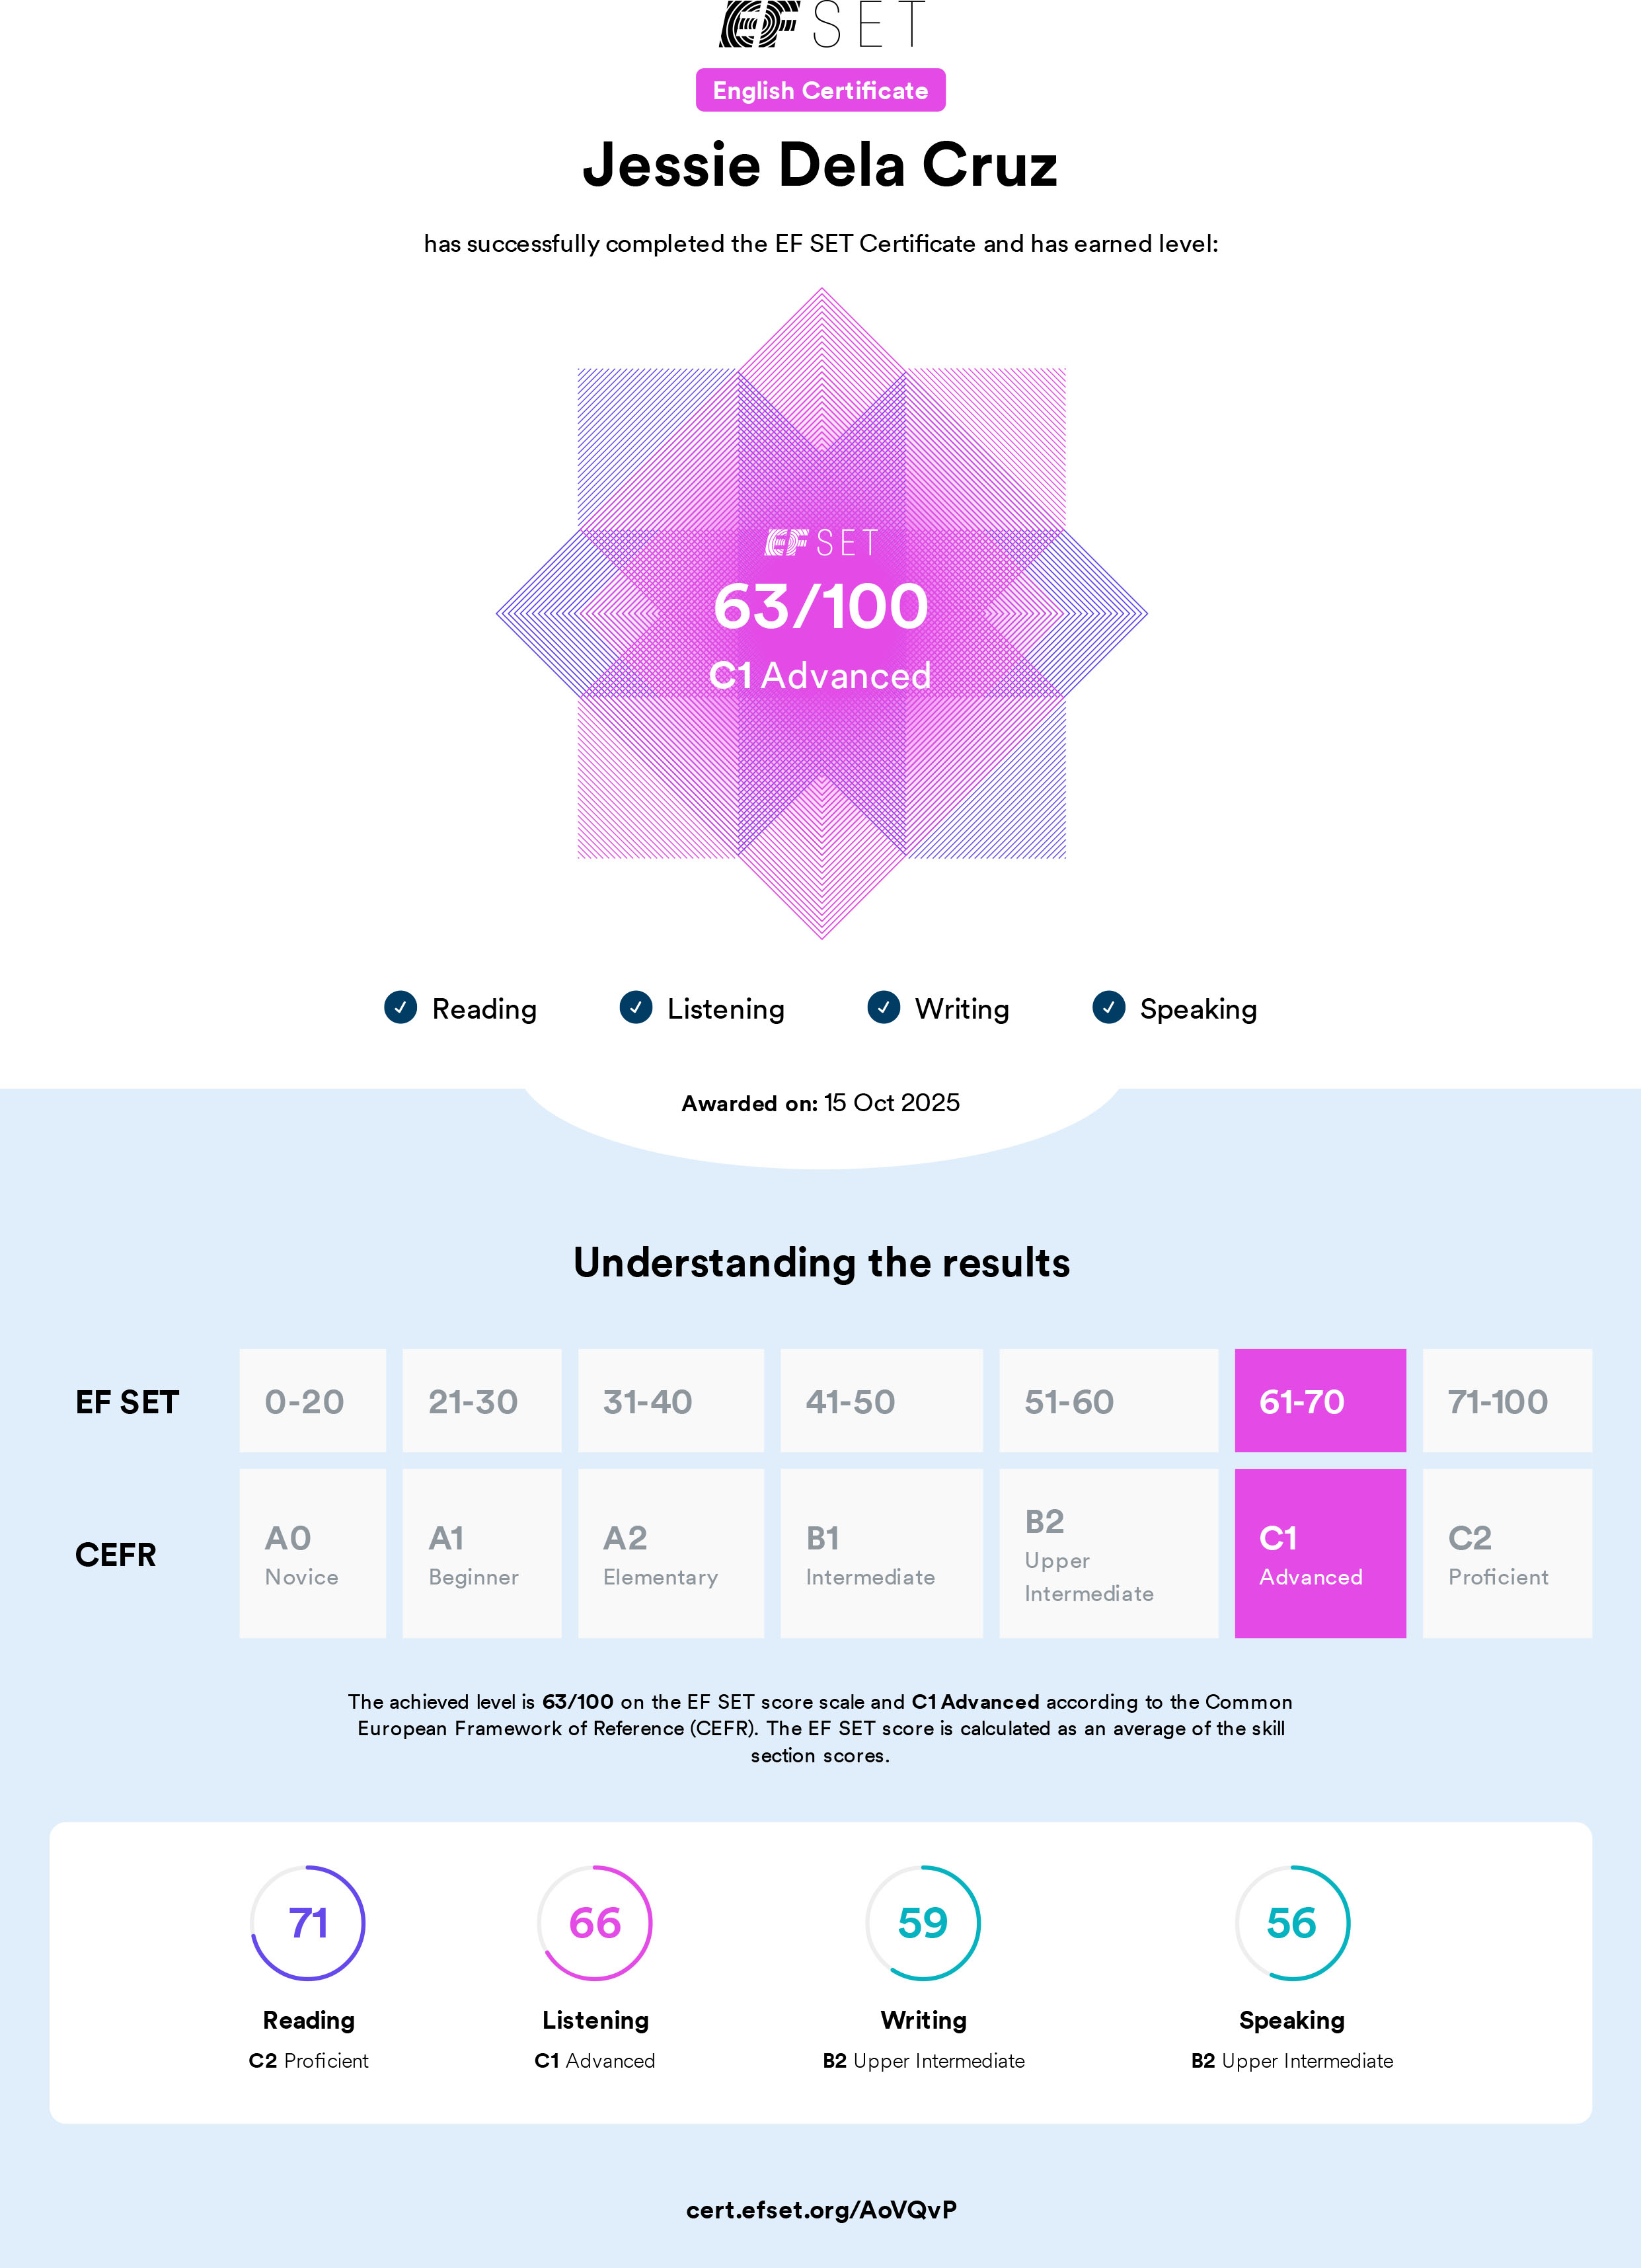Click the B2 Upper Intermediate CEFR cell
Viewport: 1641px width, 2268px height.
click(1108, 1553)
